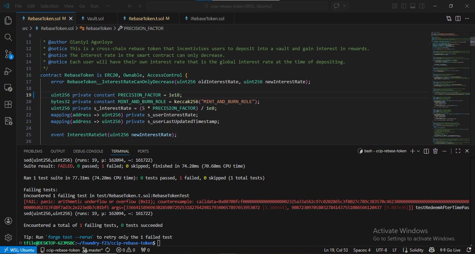
Task: Open the Run and Debug view
Action: coord(8,71)
